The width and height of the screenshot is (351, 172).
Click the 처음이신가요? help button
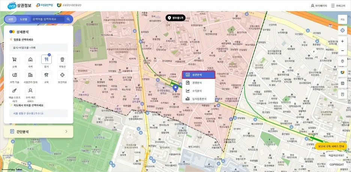pyautogui.click(x=336, y=155)
